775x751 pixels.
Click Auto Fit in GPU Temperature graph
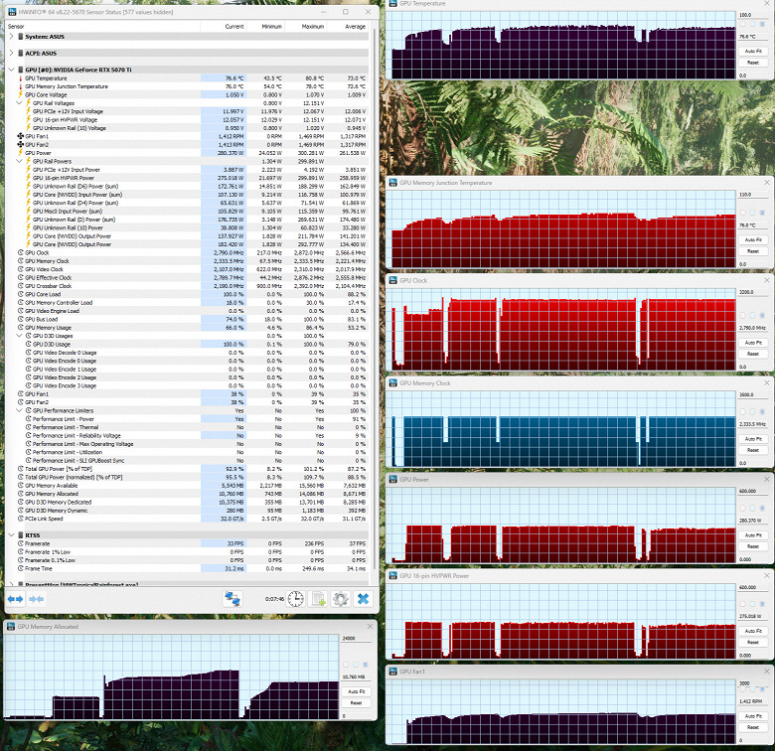tap(753, 51)
